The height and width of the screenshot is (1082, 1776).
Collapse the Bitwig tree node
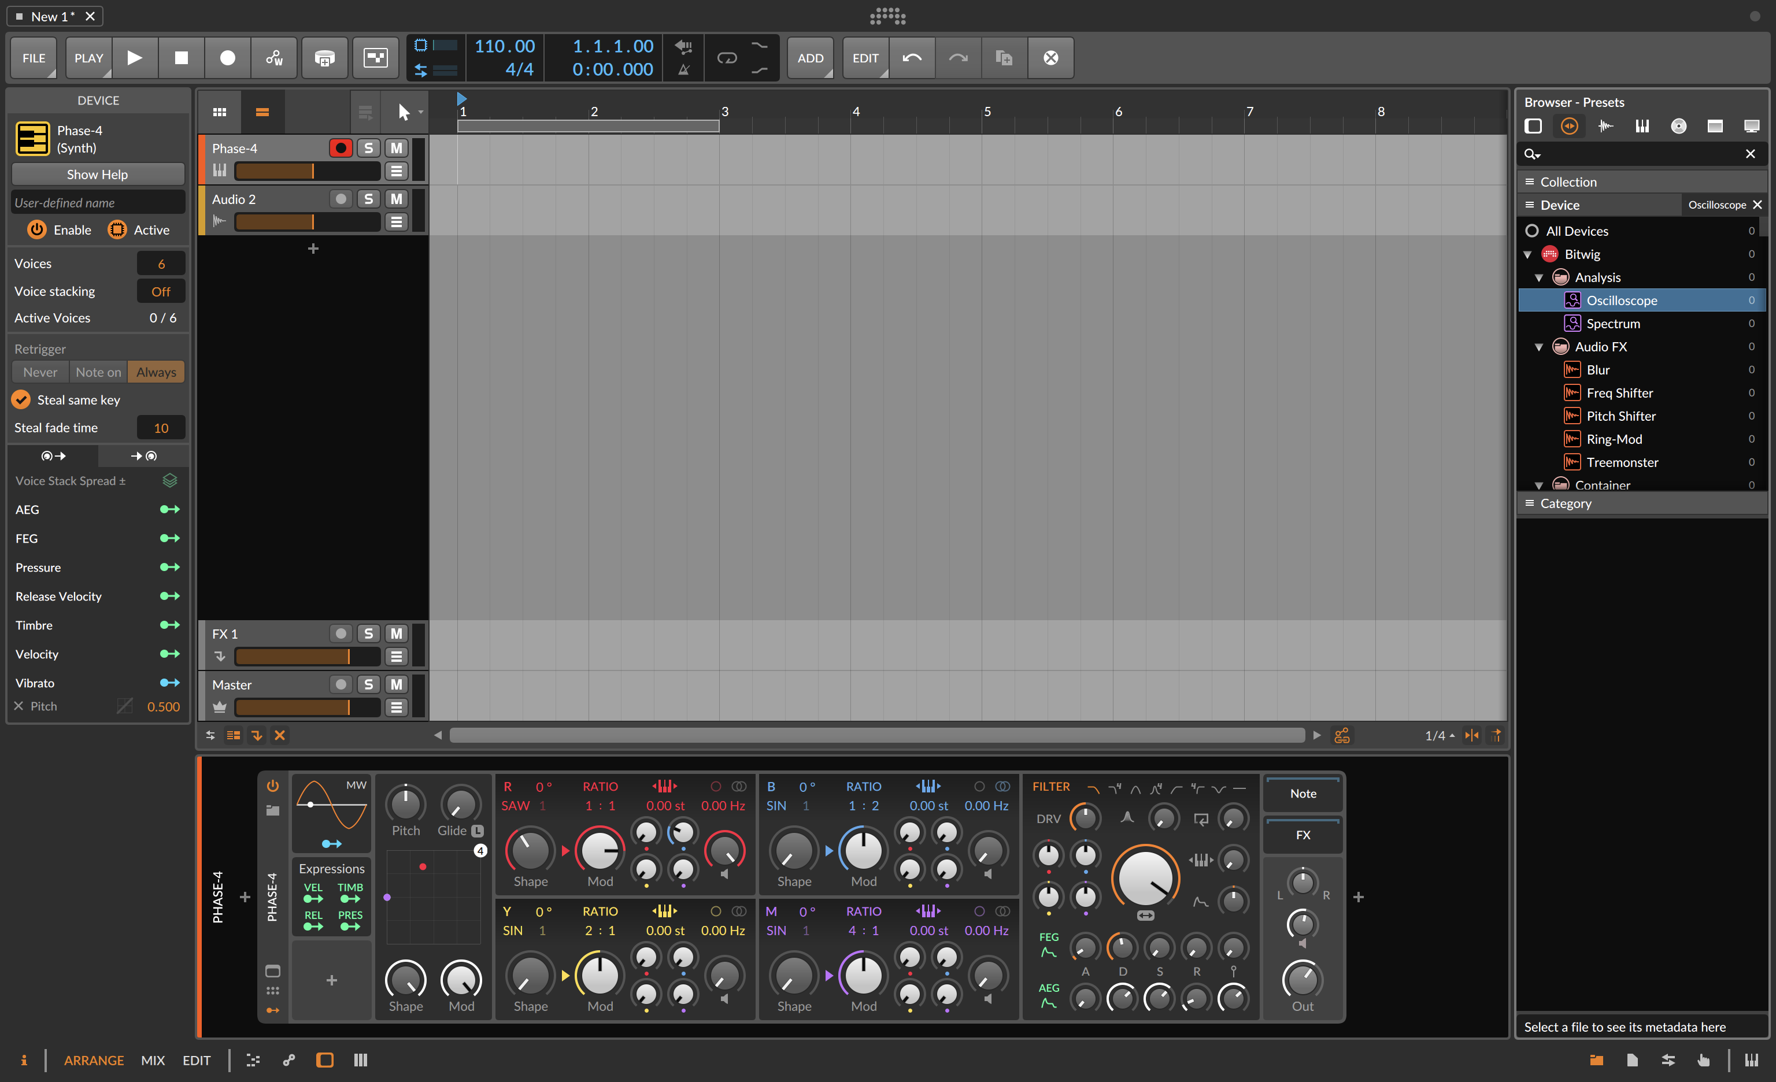(x=1527, y=254)
